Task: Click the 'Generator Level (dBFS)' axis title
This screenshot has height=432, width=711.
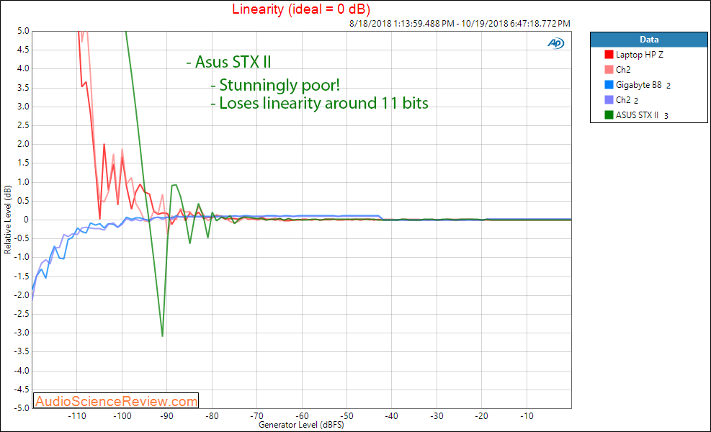Action: tap(301, 425)
